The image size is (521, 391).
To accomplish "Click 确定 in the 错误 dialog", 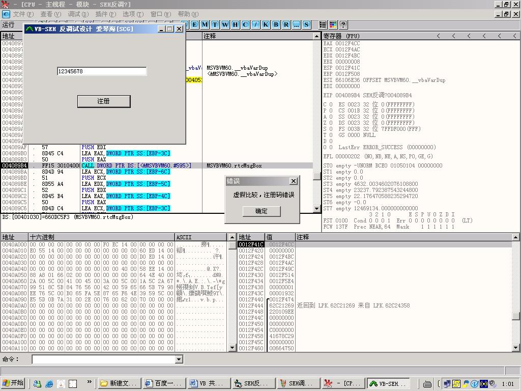I will click(x=262, y=211).
